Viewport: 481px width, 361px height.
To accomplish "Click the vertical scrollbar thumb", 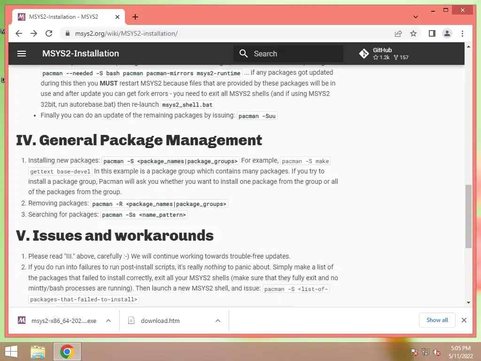I will (x=468, y=216).
